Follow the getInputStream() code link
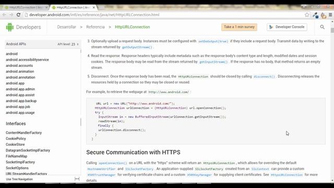334x188 pixels. tap(213, 62)
